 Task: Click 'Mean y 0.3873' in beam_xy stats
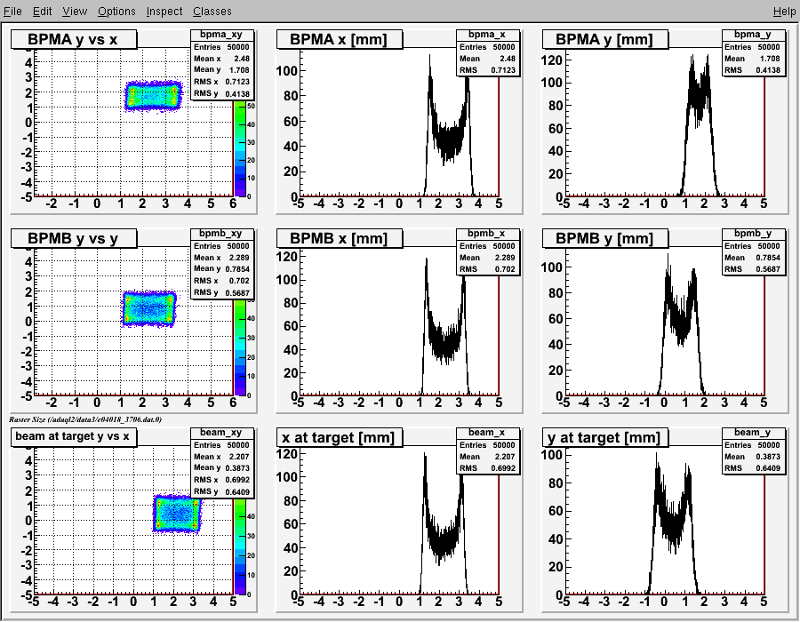[x=222, y=467]
